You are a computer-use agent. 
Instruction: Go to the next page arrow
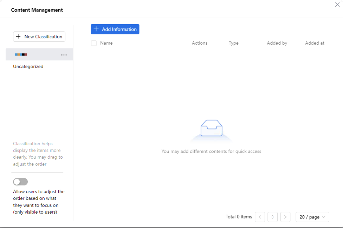pyautogui.click(x=285, y=217)
